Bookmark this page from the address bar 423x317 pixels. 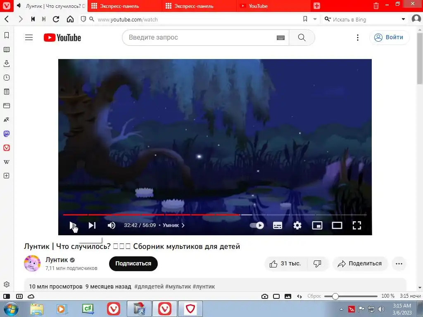pyautogui.click(x=305, y=19)
